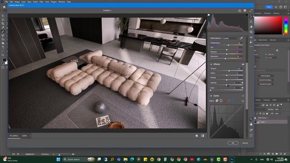The image size is (290, 163).
Task: Toggle Camera Raw full screen mode icon
Action: [251, 10]
